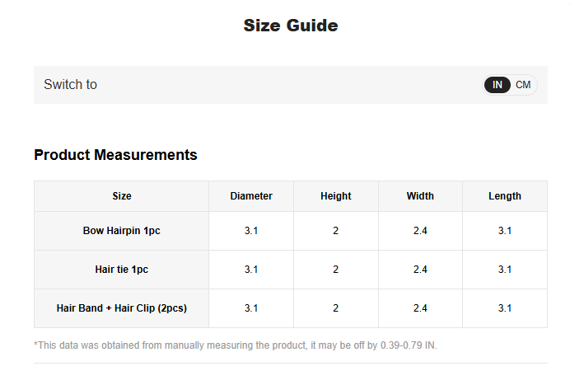Switch units to CM
The height and width of the screenshot is (385, 570).
tap(523, 85)
